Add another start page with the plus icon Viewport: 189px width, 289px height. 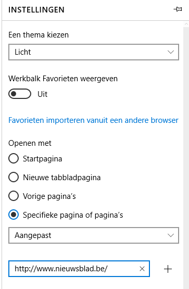[168, 269]
